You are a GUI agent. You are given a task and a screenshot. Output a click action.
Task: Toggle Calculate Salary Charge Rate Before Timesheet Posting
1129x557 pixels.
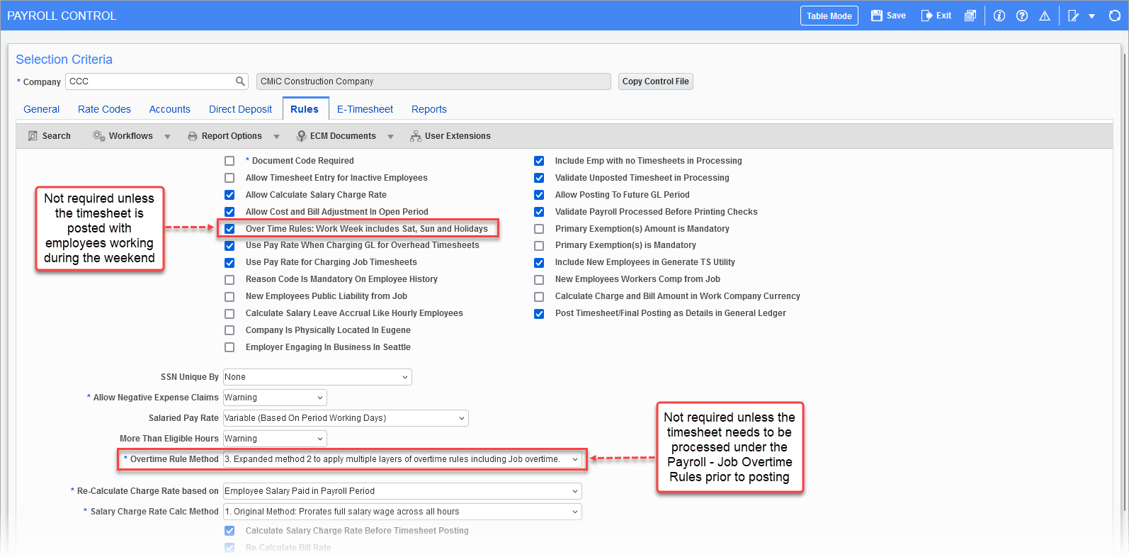click(x=229, y=531)
